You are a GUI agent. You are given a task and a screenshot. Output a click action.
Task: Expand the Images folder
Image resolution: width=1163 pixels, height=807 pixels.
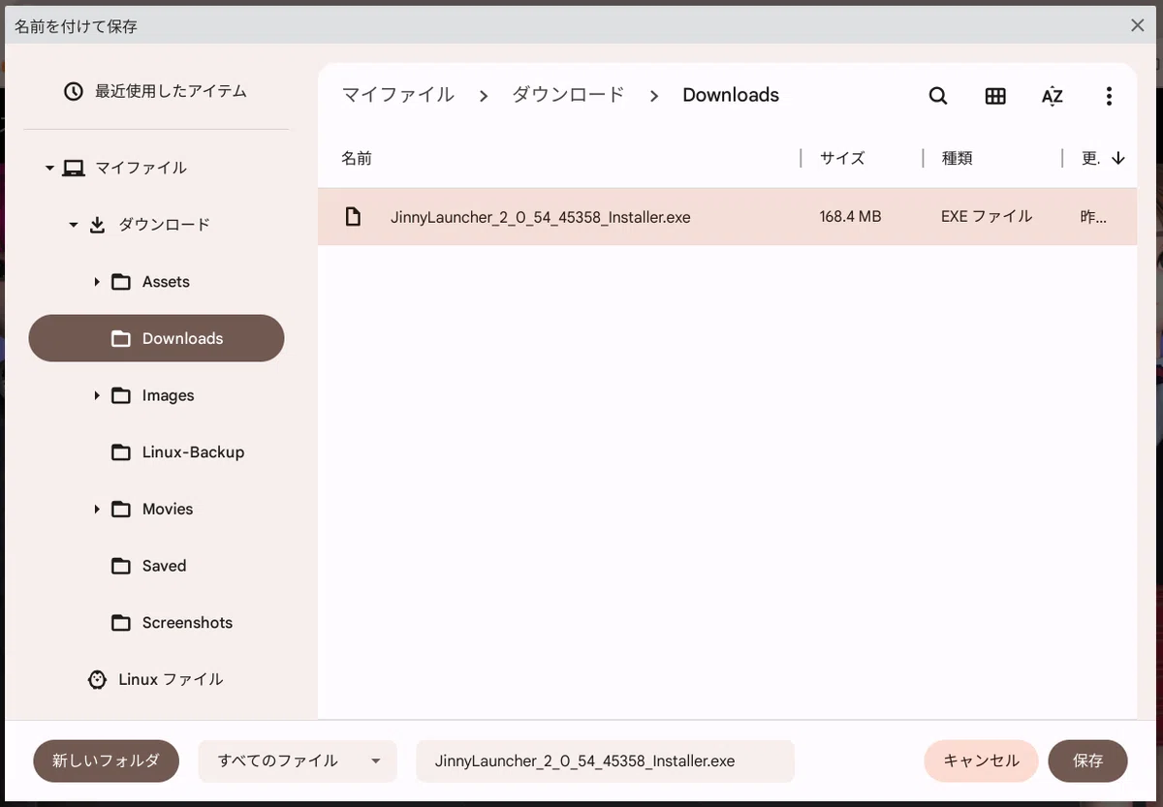click(x=97, y=395)
